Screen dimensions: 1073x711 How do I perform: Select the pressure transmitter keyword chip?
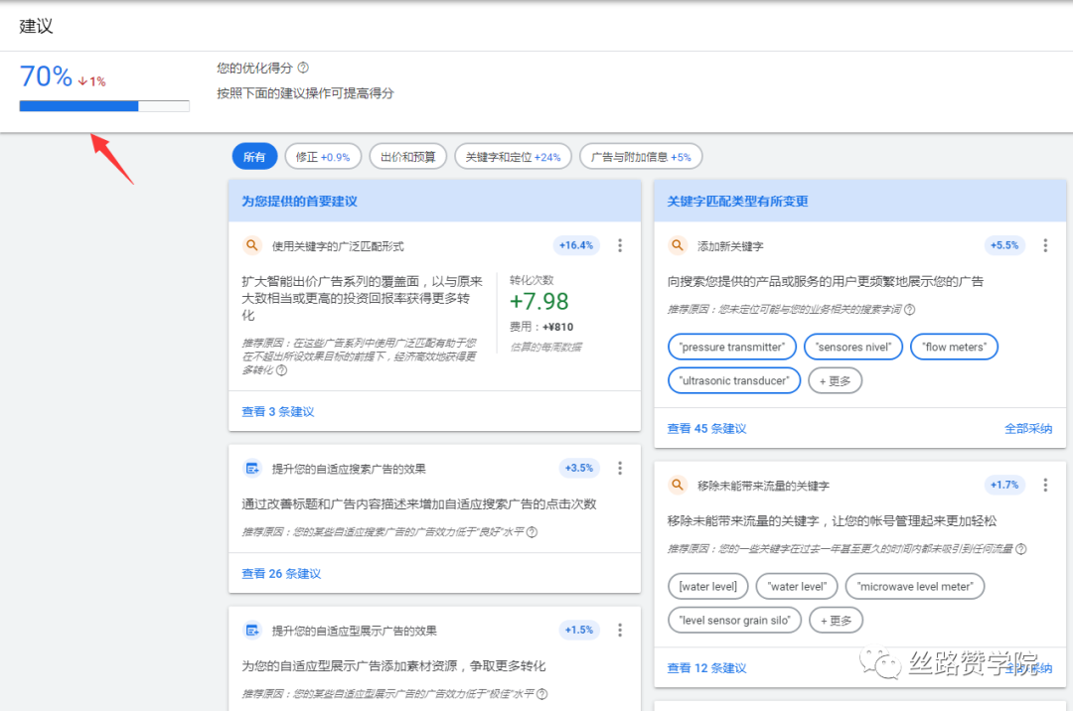[732, 347]
